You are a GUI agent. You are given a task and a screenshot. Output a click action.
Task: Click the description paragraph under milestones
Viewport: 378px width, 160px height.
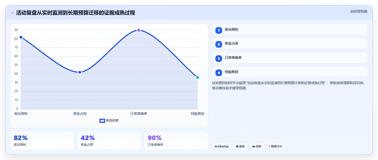[x=289, y=85]
